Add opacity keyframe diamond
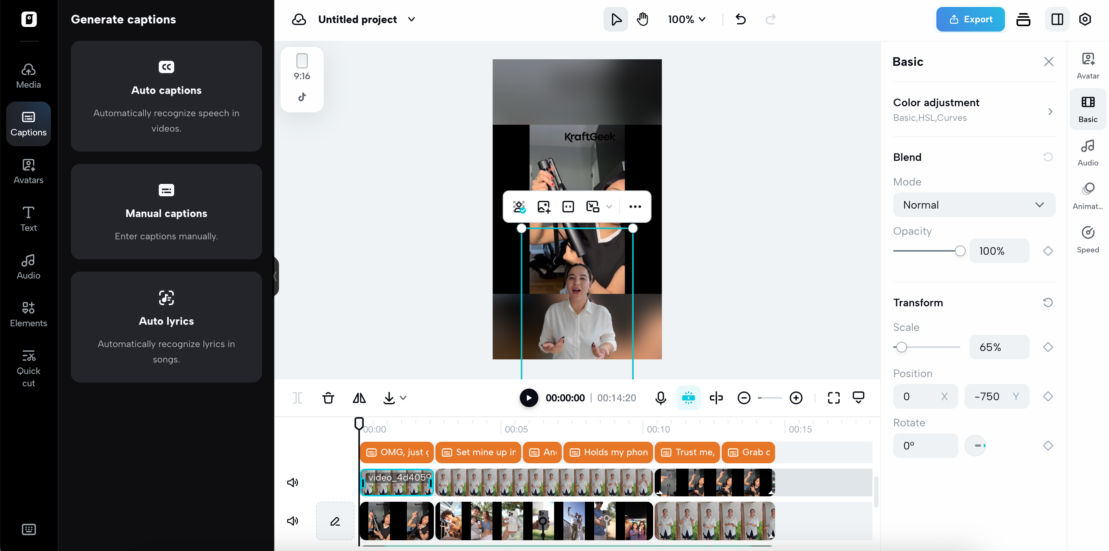Screen dimensions: 1109x551 (x=1048, y=251)
